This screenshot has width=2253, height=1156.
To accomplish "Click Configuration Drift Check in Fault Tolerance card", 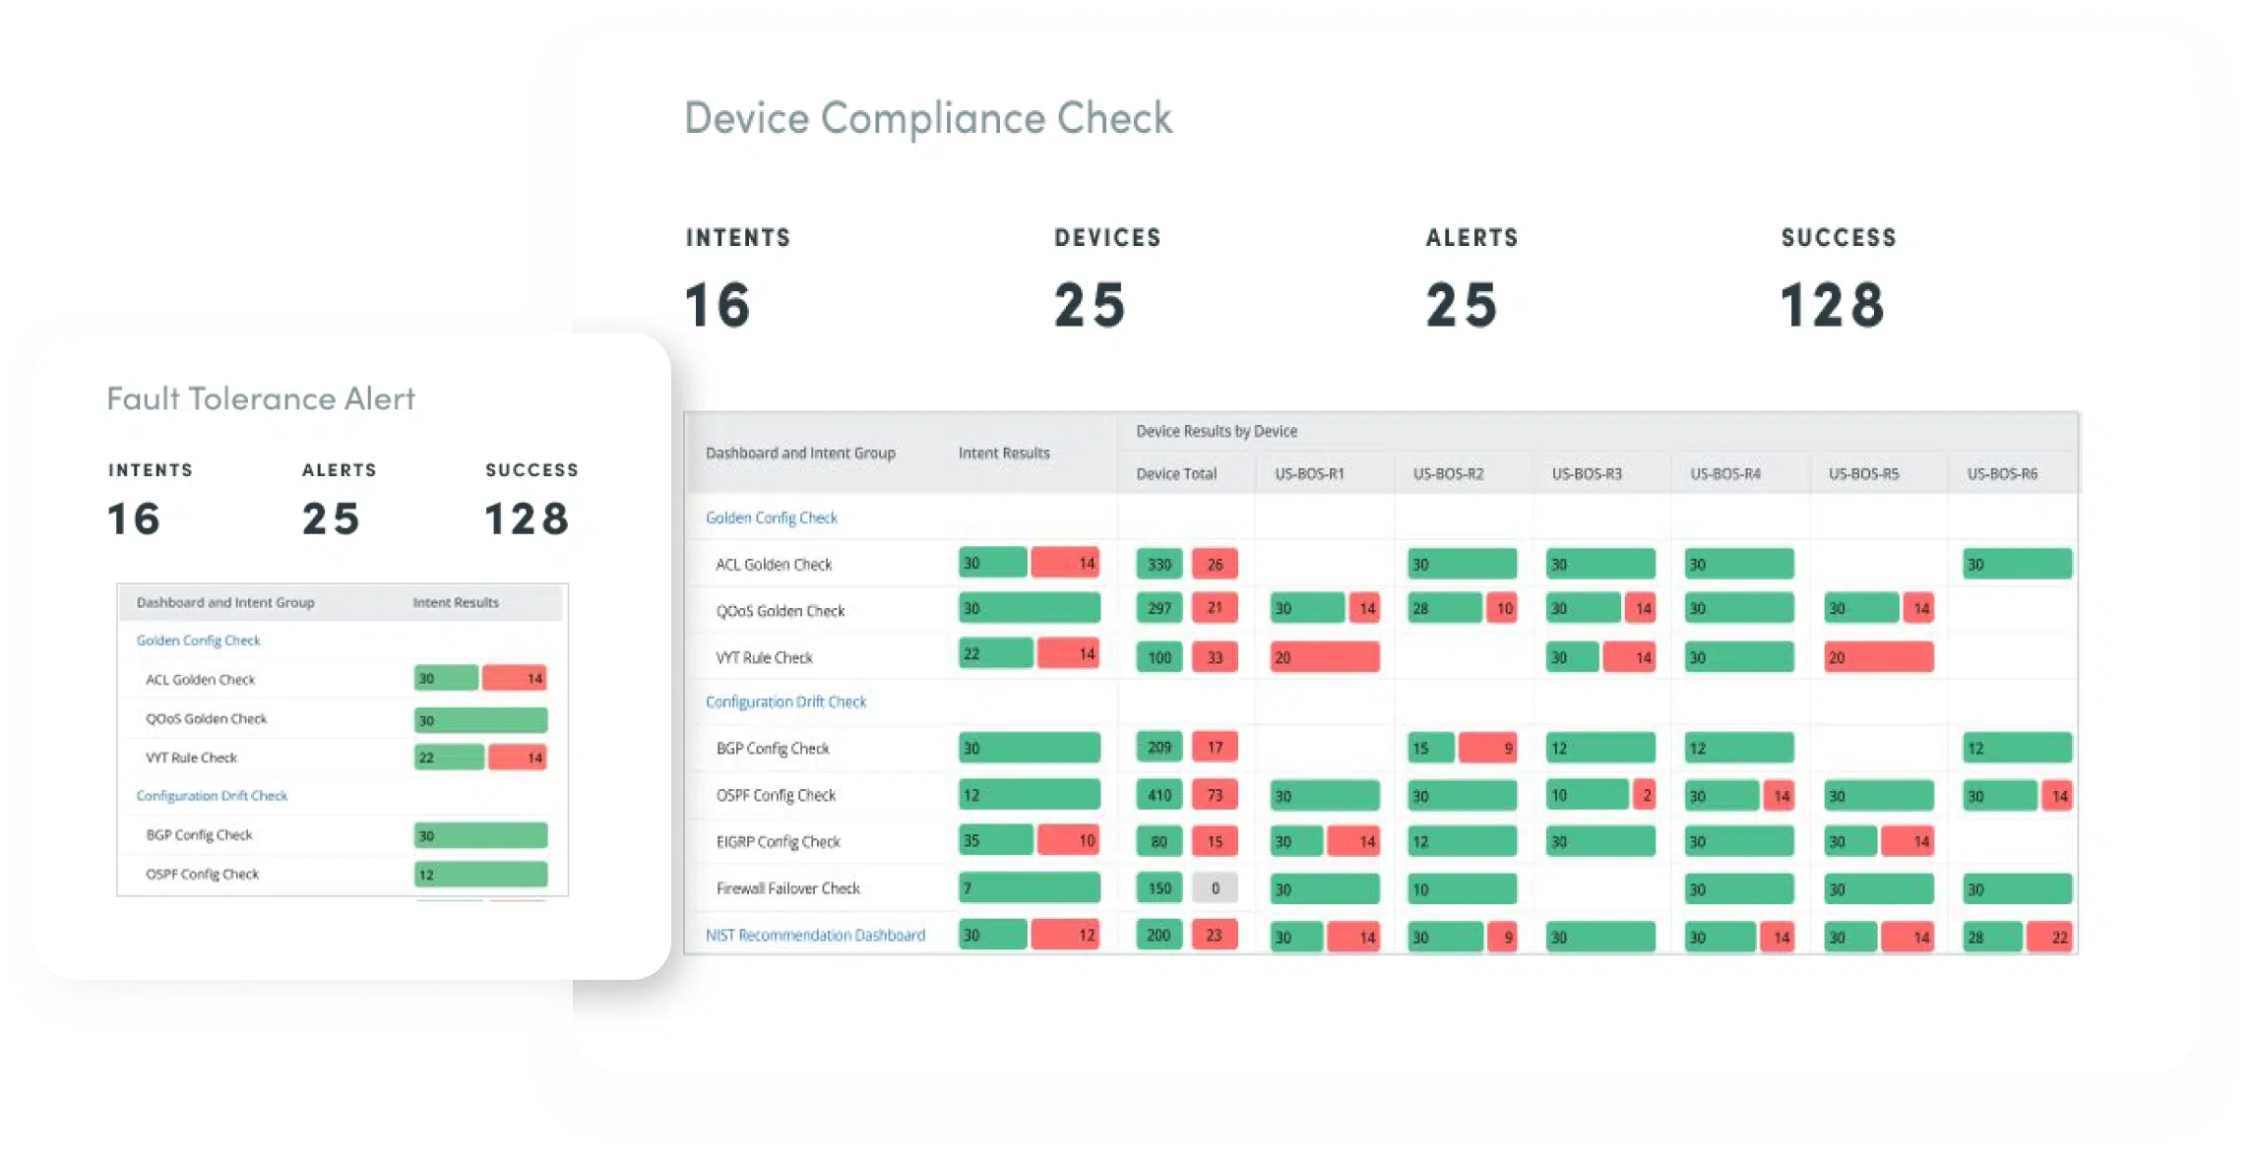I will tap(212, 796).
